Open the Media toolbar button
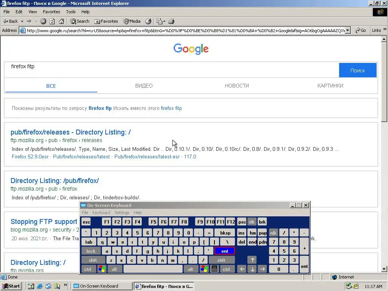388x291 pixels. [x=132, y=21]
